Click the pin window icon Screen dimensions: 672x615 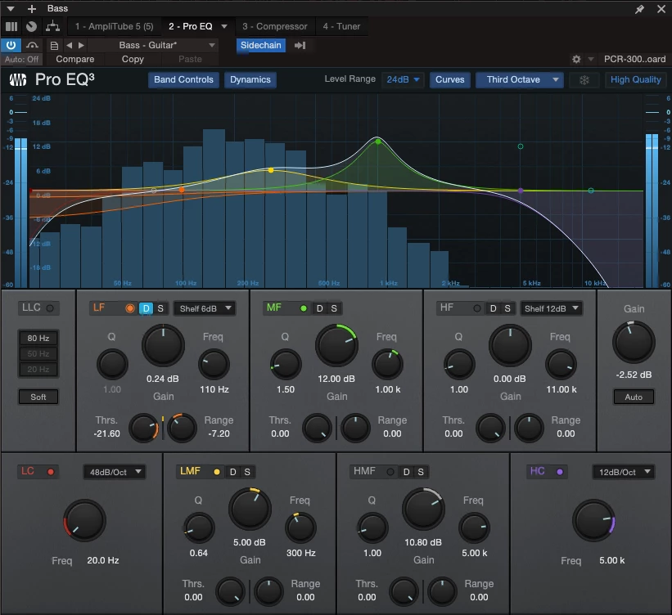640,8
